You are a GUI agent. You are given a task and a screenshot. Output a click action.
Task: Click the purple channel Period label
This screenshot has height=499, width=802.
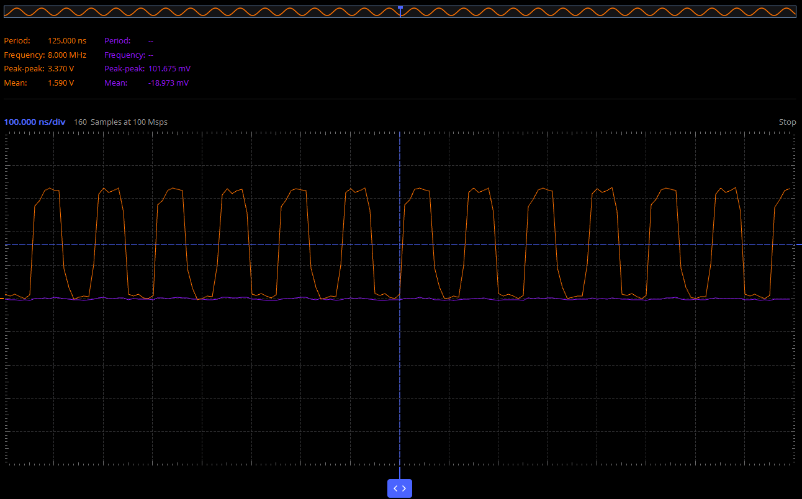(117, 41)
